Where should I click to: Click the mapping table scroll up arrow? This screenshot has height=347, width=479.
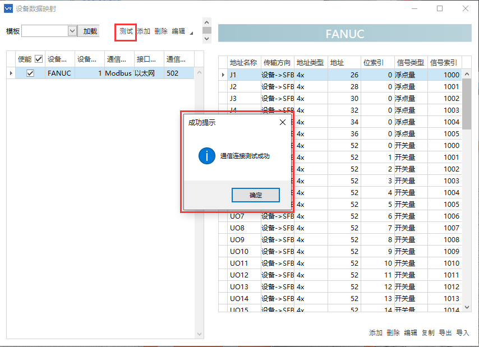pos(467,74)
